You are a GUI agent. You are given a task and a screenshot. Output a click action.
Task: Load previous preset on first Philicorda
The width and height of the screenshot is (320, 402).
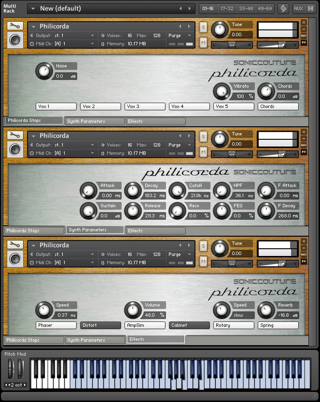pyautogui.click(x=180, y=26)
